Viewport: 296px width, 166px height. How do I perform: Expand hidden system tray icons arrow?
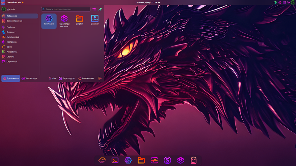(x=289, y=2)
